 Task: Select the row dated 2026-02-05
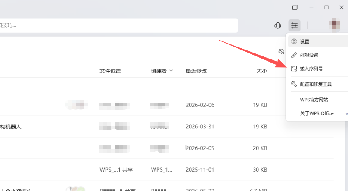(x=167, y=148)
